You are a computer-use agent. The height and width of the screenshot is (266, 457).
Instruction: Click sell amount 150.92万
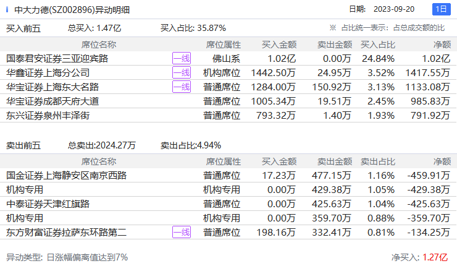tap(332, 87)
